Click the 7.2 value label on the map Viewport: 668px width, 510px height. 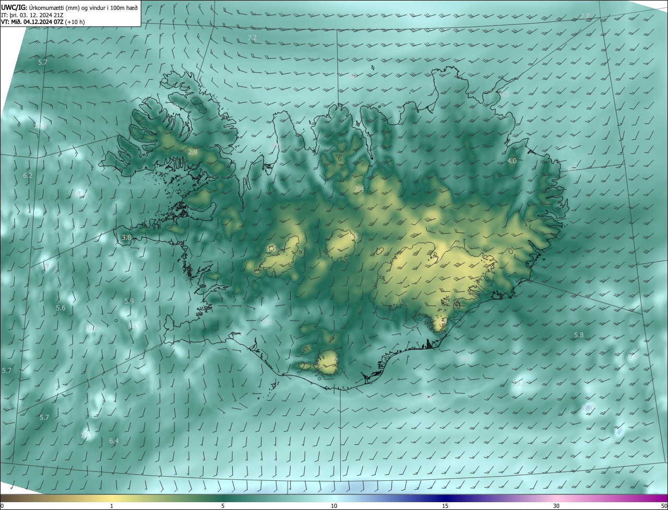(x=252, y=38)
